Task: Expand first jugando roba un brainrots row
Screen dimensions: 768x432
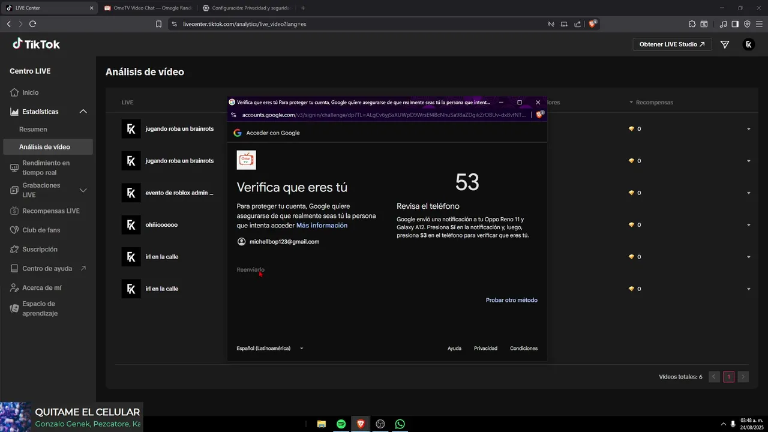Action: click(x=749, y=129)
